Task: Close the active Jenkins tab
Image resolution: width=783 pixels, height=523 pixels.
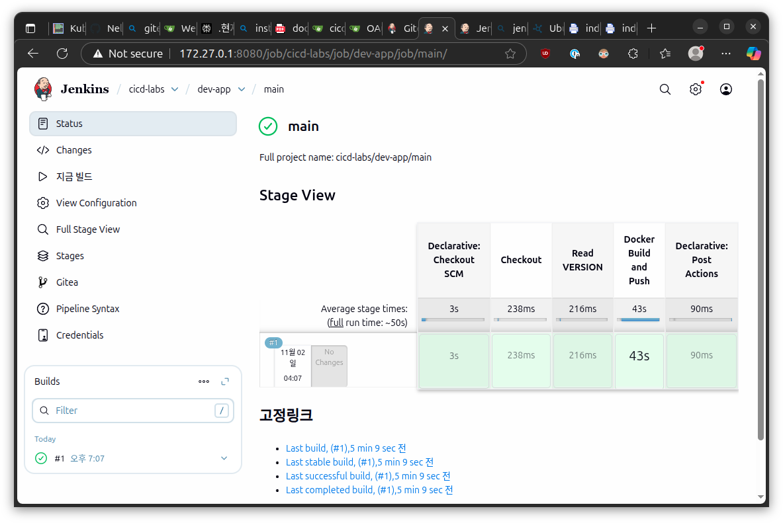Action: click(444, 28)
